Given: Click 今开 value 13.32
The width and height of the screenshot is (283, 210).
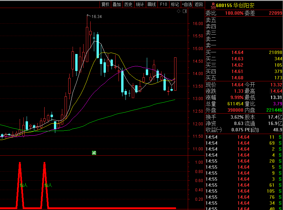Looking at the screenshot, I should 276,85.
